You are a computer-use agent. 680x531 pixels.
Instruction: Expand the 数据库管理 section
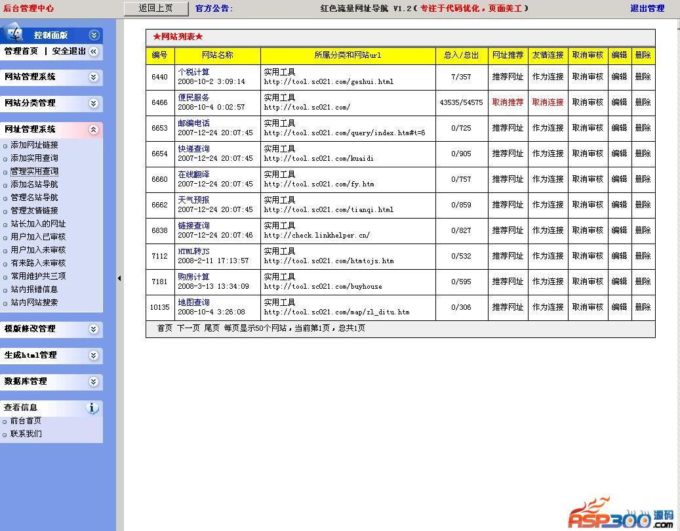tap(93, 381)
